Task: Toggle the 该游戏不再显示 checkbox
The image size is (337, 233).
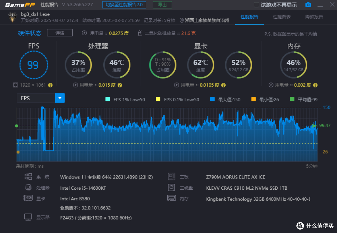Action: click(x=256, y=5)
